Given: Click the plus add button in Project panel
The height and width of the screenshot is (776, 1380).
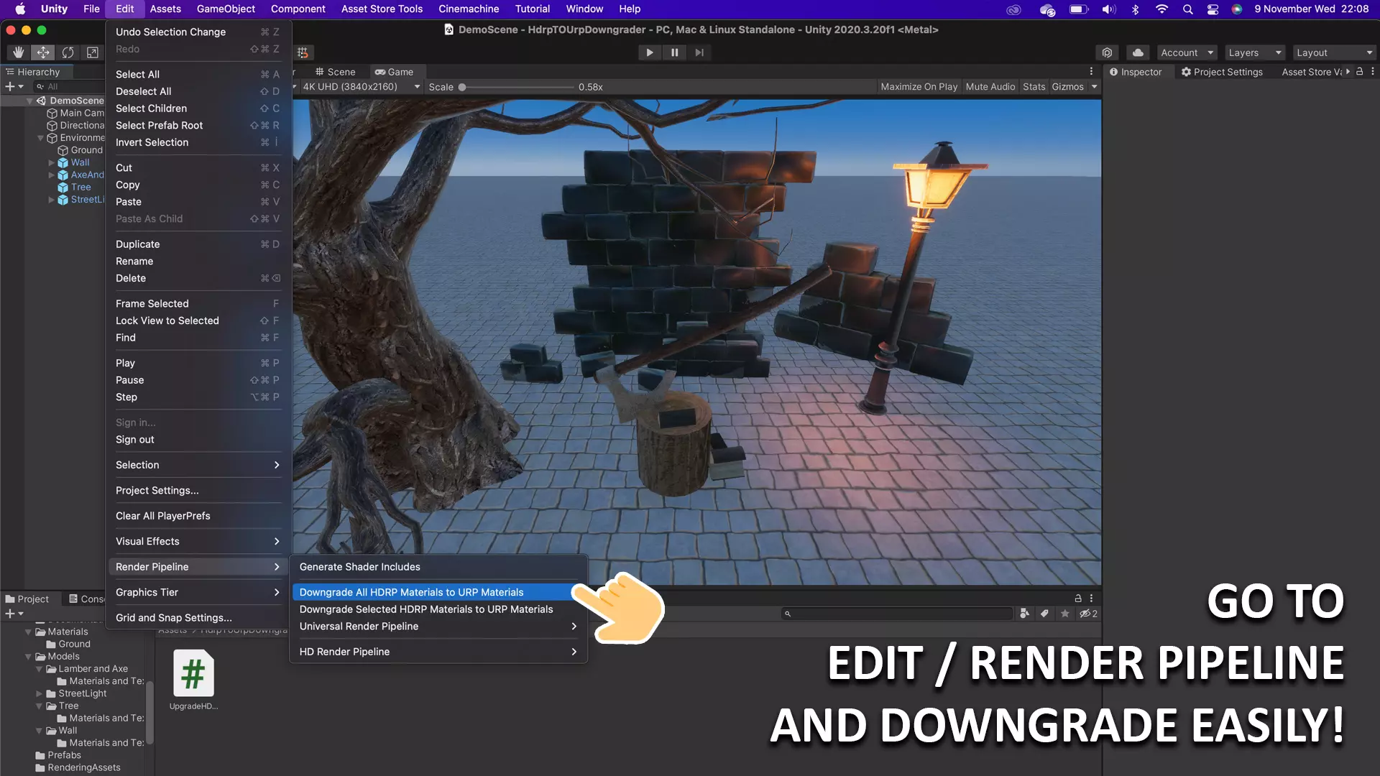Looking at the screenshot, I should tap(14, 614).
